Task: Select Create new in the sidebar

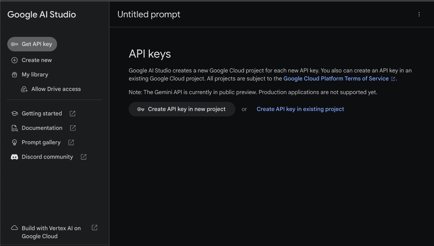Action: [x=37, y=60]
